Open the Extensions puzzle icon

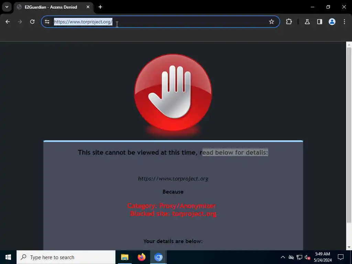tap(289, 22)
